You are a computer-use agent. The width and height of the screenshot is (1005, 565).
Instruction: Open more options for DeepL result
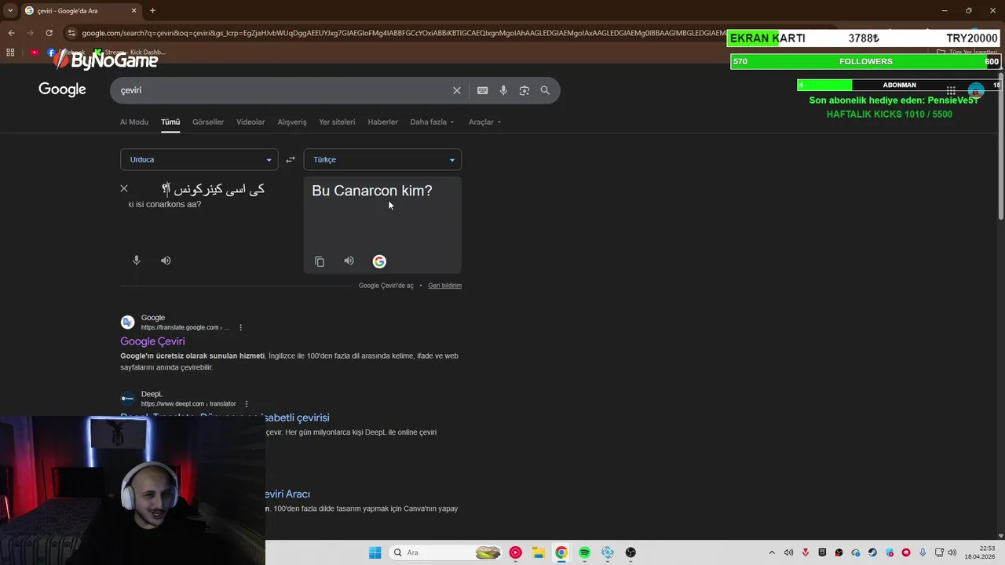coord(246,403)
